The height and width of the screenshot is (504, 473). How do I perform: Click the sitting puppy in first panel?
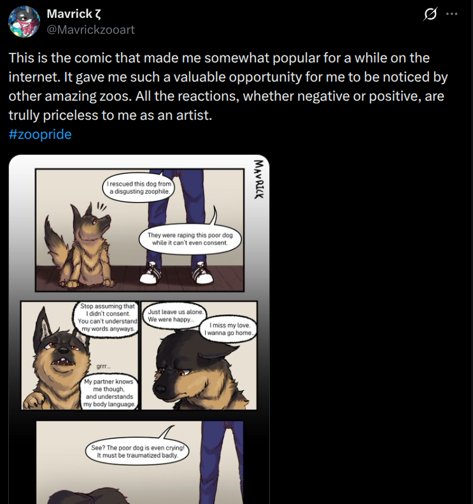pyautogui.click(x=81, y=246)
